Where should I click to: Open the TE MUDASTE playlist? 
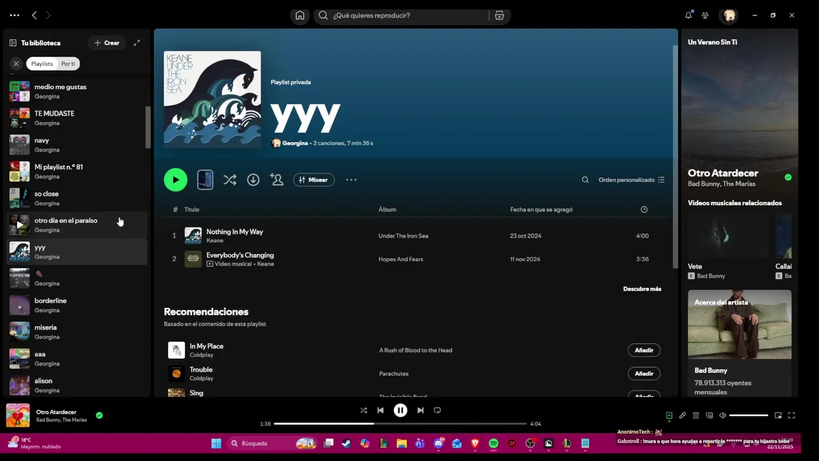coord(77,118)
